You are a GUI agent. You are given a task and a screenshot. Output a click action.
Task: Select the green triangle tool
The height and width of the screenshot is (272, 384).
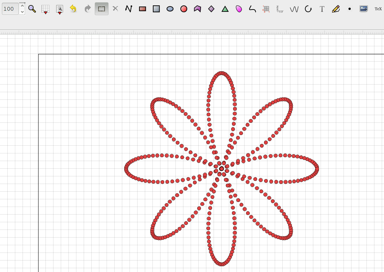pos(225,9)
